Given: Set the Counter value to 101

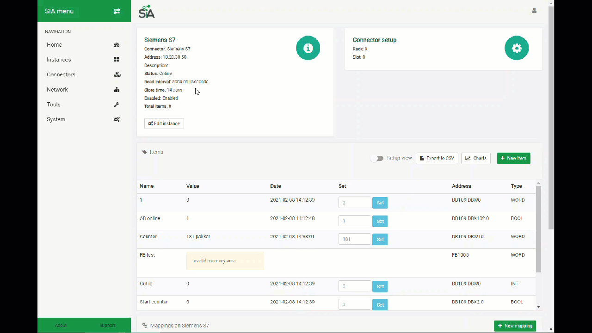Looking at the screenshot, I should tap(380, 239).
